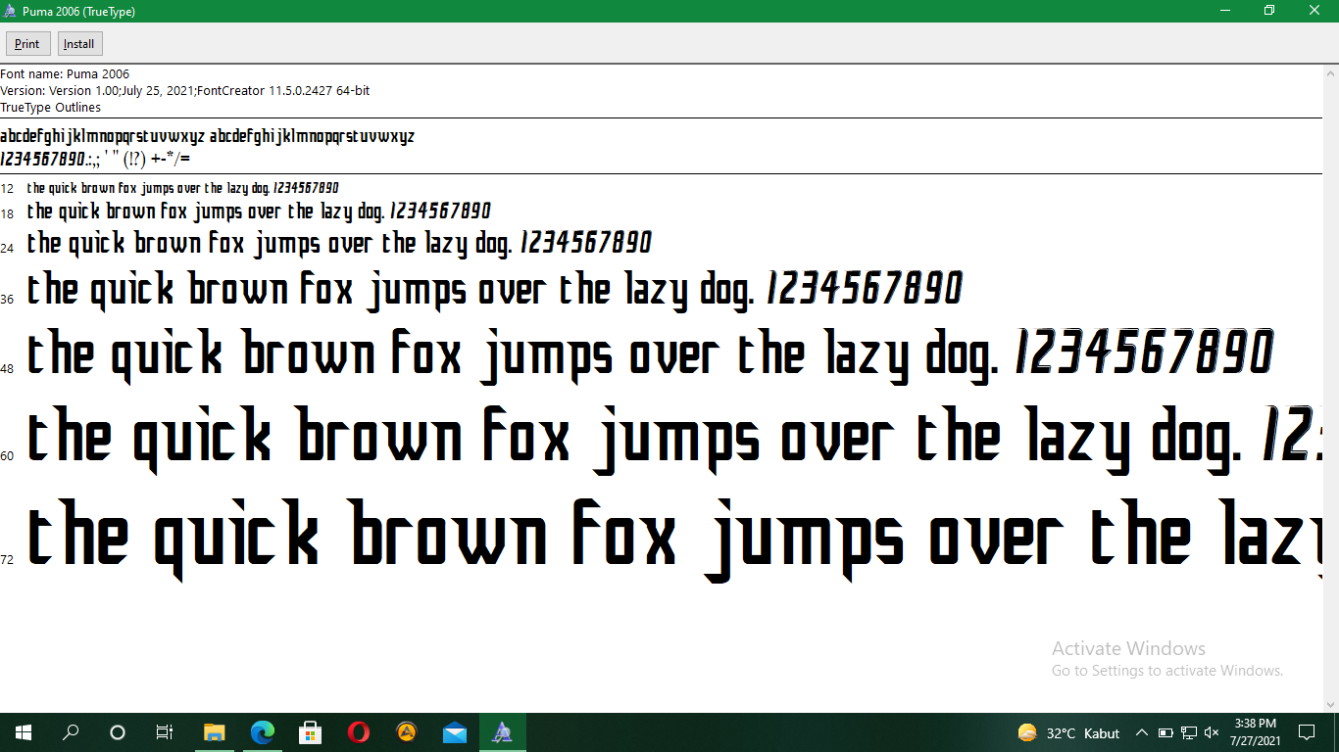The height and width of the screenshot is (752, 1339).
Task: Open Windows Search
Action: tap(69, 731)
